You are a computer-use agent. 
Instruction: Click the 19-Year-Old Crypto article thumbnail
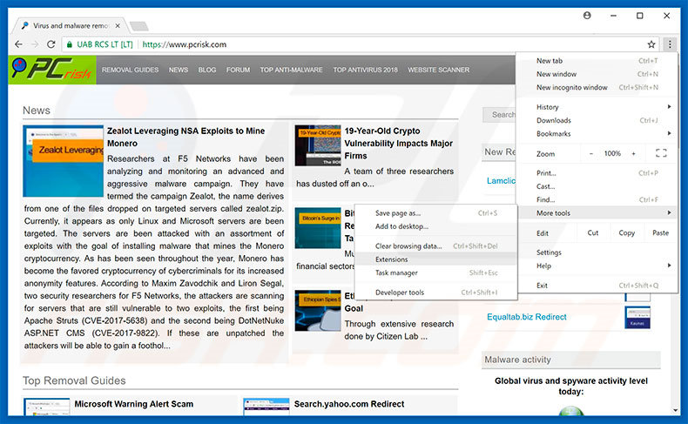(318, 145)
